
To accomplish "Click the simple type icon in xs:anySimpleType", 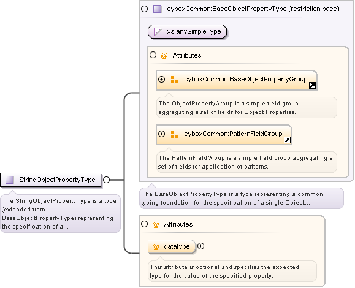I will [158, 31].
